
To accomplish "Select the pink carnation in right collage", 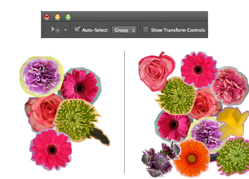I will click(230, 86).
